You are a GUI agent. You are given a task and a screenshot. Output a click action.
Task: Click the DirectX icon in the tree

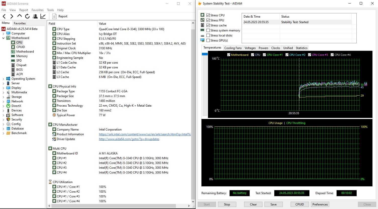[8, 106]
